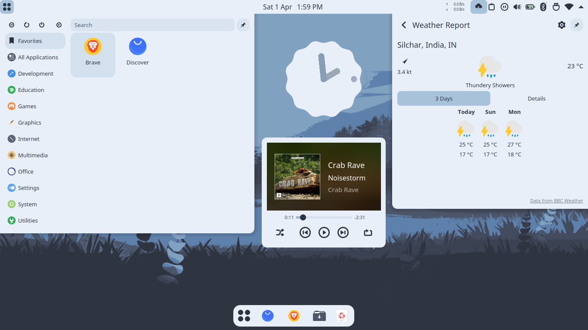This screenshot has width=588, height=330.
Task: Open the weather cloud icon in system tray
Action: coord(479,7)
